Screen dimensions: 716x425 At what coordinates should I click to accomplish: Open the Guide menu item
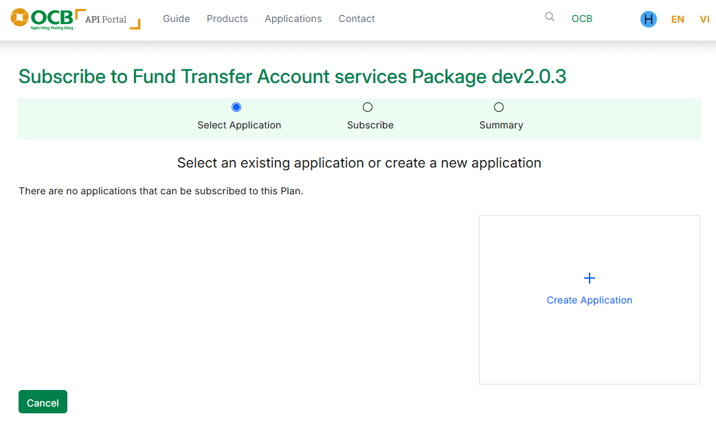[x=177, y=19]
